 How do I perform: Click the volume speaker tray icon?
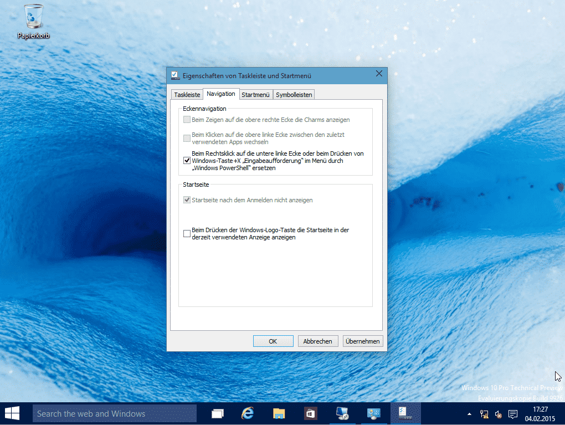499,414
